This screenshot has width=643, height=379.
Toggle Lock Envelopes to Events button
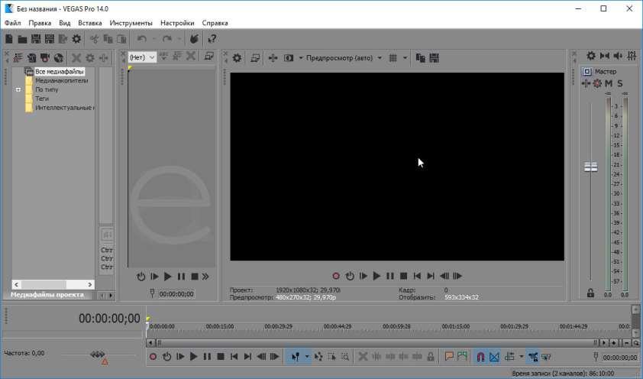pyautogui.click(x=533, y=357)
